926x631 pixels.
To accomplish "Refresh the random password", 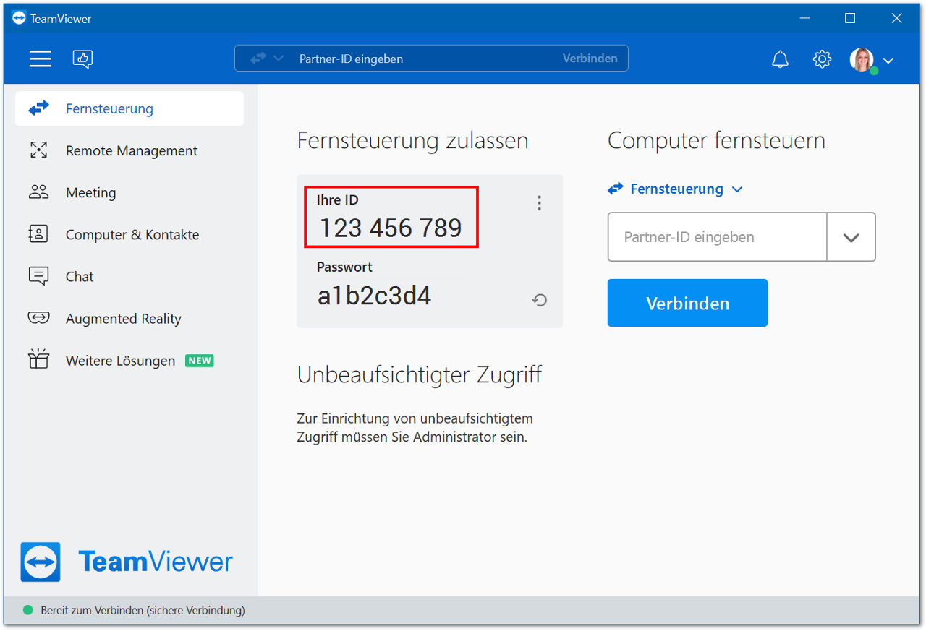I will click(x=539, y=300).
